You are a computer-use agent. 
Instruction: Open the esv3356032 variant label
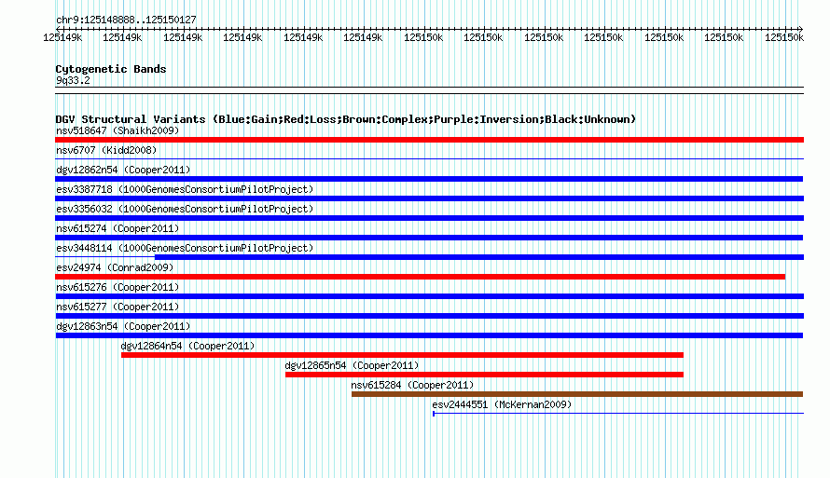pos(185,209)
